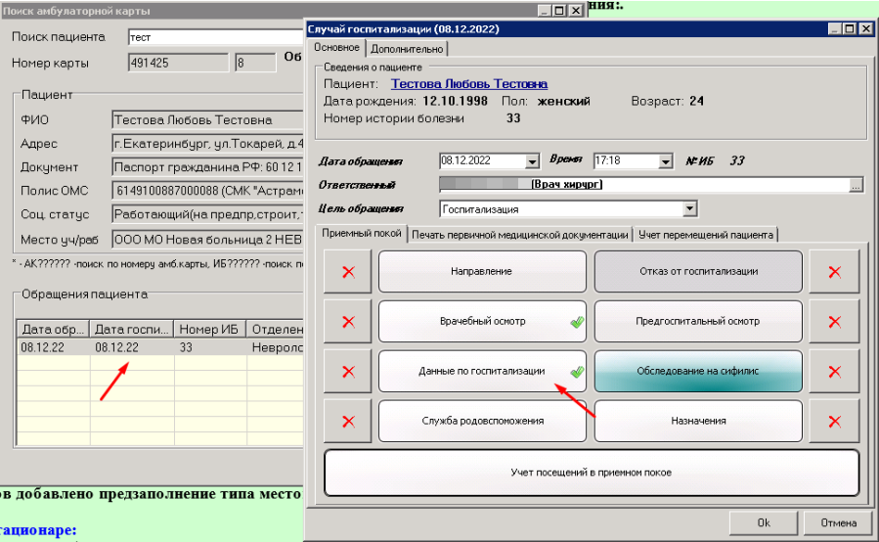Open Данные по госпитализации
879x542 pixels.
[482, 372]
